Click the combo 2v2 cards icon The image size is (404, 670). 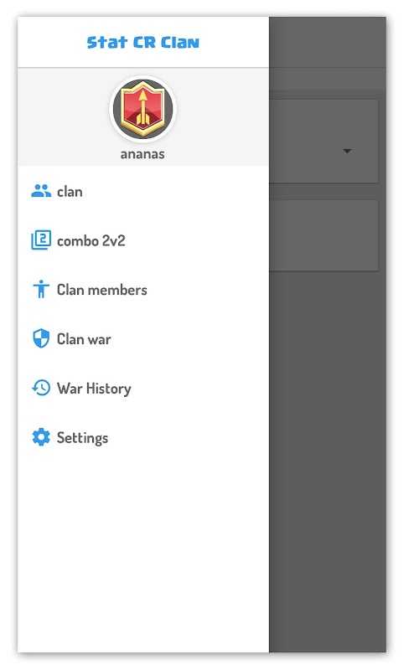point(41,240)
